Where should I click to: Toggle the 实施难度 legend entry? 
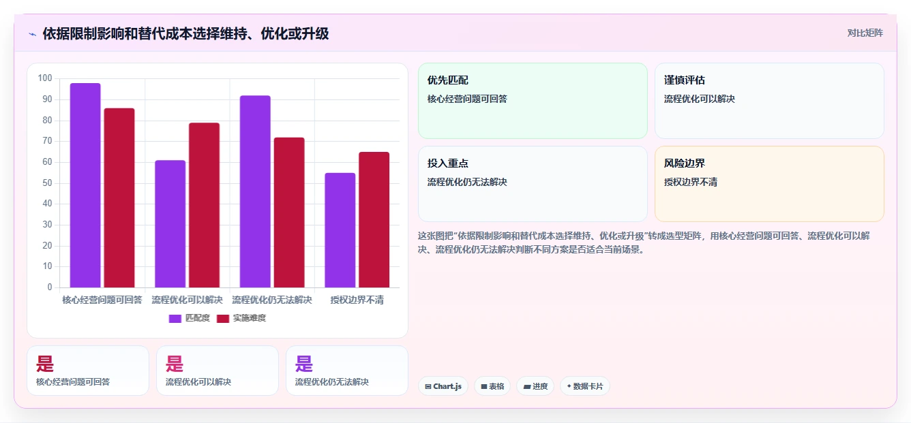click(241, 318)
